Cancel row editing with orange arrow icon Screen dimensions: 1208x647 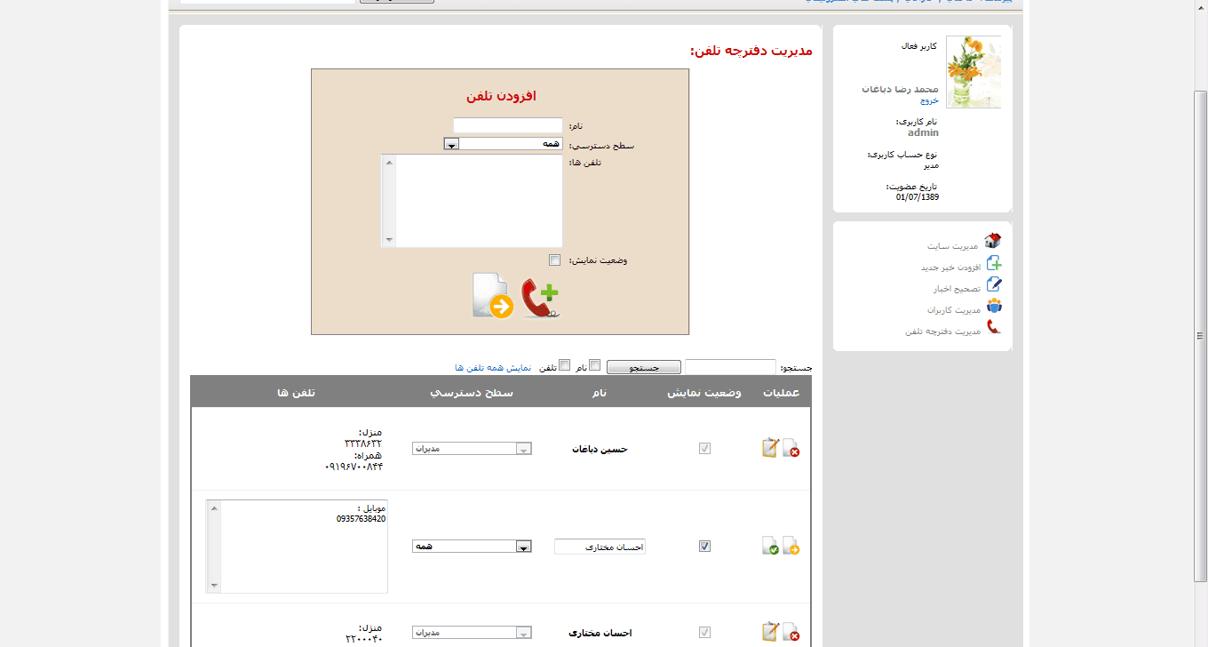(x=791, y=546)
